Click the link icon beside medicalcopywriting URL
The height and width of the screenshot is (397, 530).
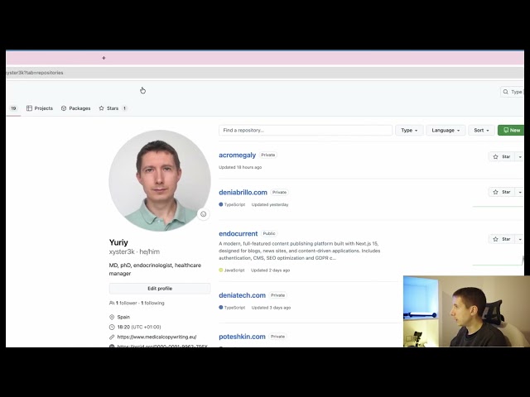coord(112,337)
